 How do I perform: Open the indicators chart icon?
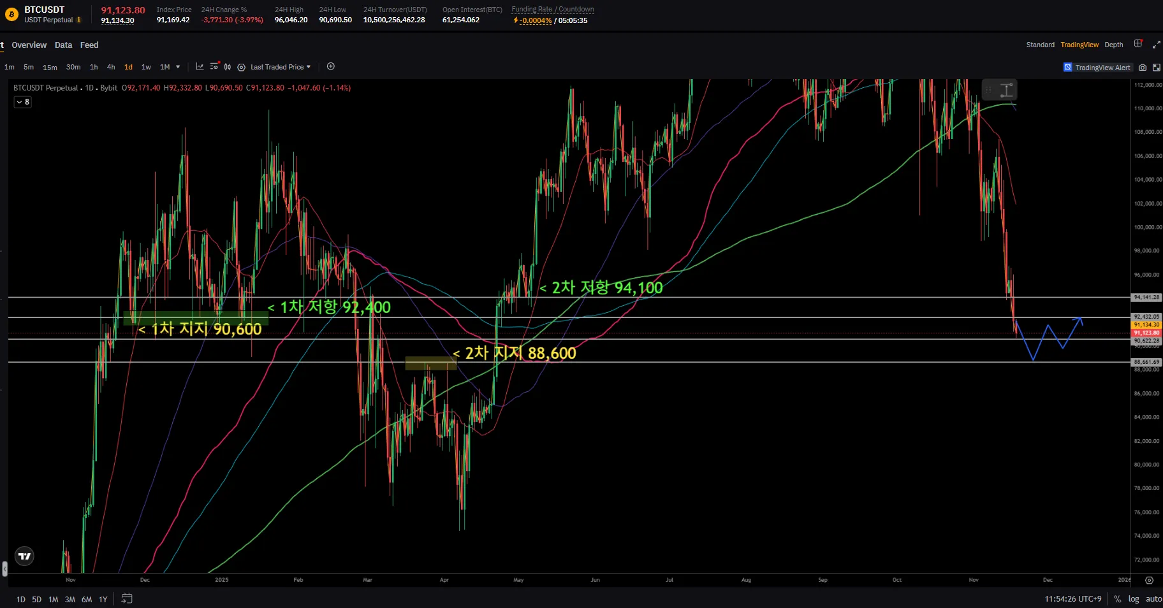(x=200, y=67)
